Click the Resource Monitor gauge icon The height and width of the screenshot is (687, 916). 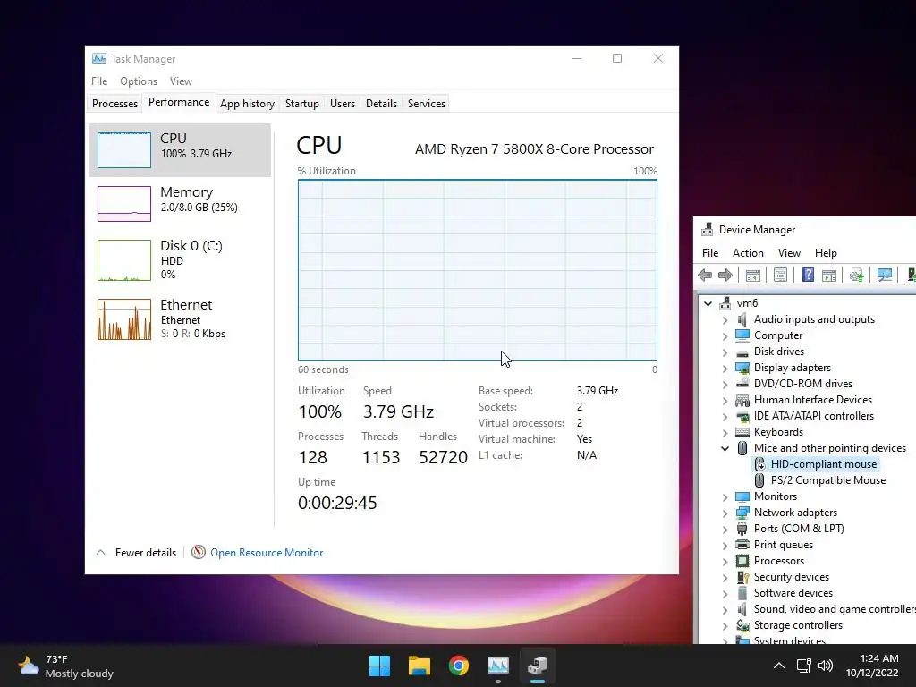point(199,552)
